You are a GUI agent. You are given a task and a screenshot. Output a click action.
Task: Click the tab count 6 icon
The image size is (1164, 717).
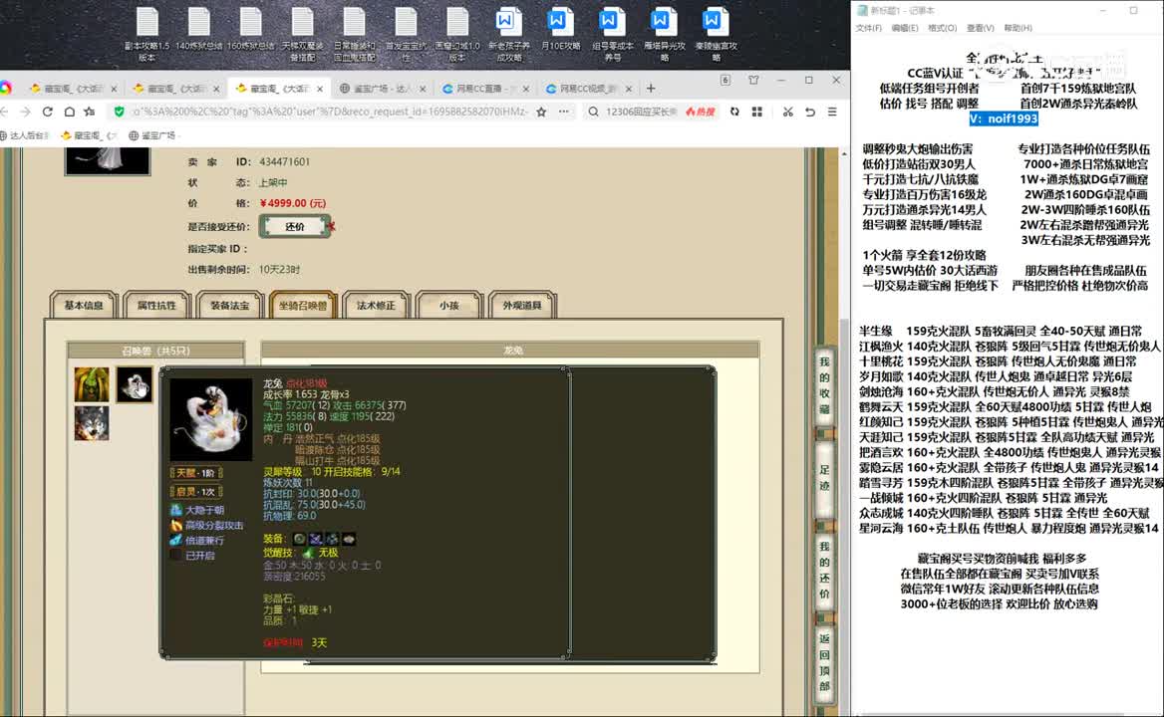(x=726, y=80)
